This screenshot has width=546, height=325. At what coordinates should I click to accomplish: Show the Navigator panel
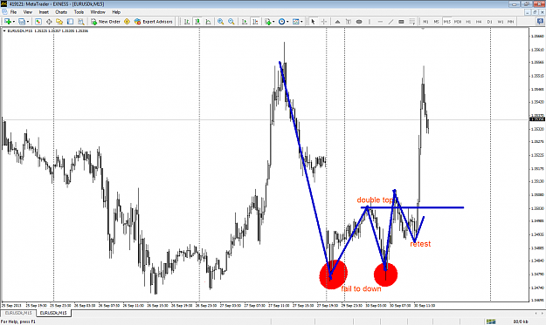(59, 22)
